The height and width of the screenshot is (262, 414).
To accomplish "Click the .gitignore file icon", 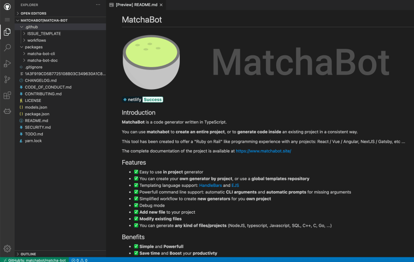I will 21,67.
